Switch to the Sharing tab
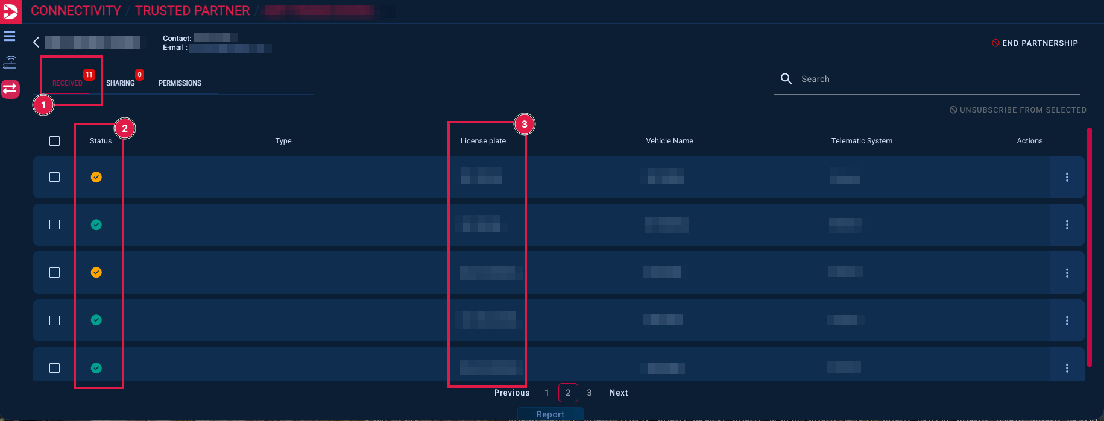1104x421 pixels. (x=121, y=83)
